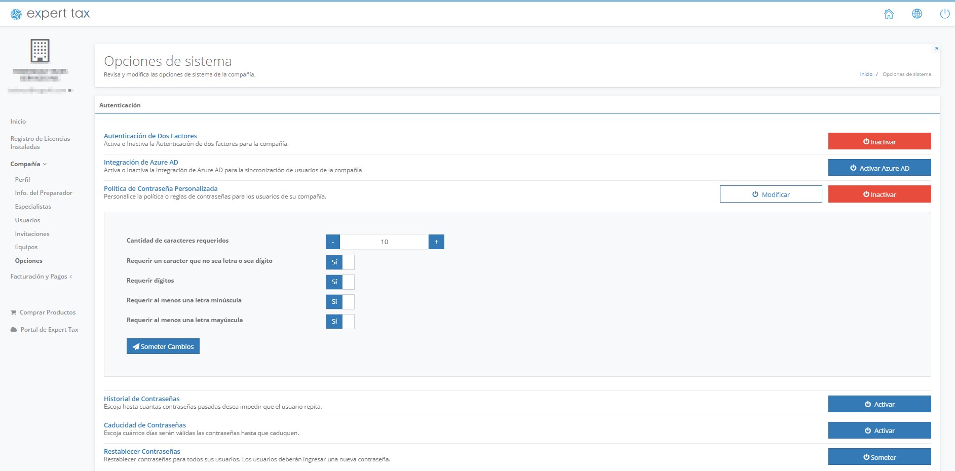The height and width of the screenshot is (471, 955).
Task: Click the Autenticación section header
Action: pos(120,105)
